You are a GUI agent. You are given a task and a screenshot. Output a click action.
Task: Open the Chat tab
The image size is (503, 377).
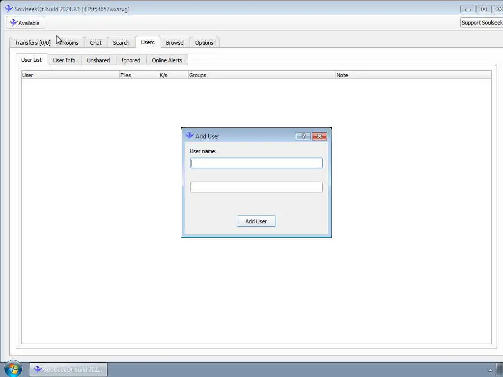coord(96,43)
